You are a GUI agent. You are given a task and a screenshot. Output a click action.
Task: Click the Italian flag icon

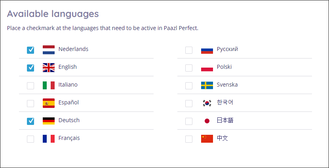click(49, 85)
